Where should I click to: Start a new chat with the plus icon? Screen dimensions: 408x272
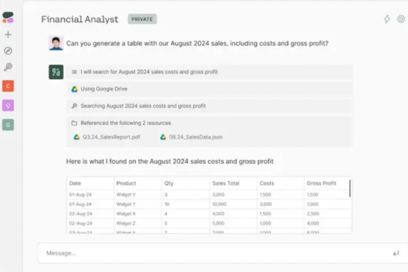click(x=8, y=35)
